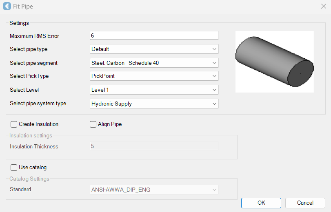Close the Fit Pipe dialog window
The width and height of the screenshot is (331, 212).
pos(323,7)
